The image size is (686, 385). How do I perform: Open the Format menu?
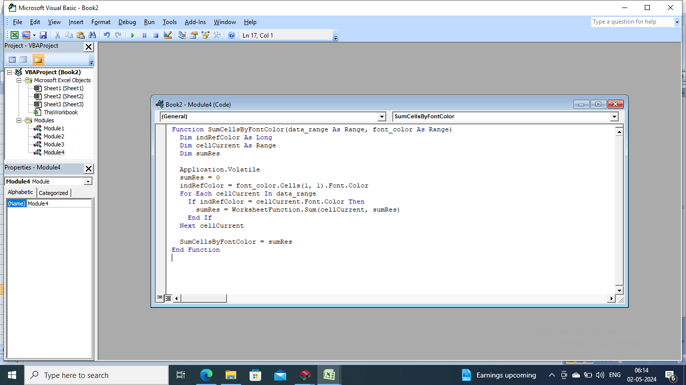(101, 22)
